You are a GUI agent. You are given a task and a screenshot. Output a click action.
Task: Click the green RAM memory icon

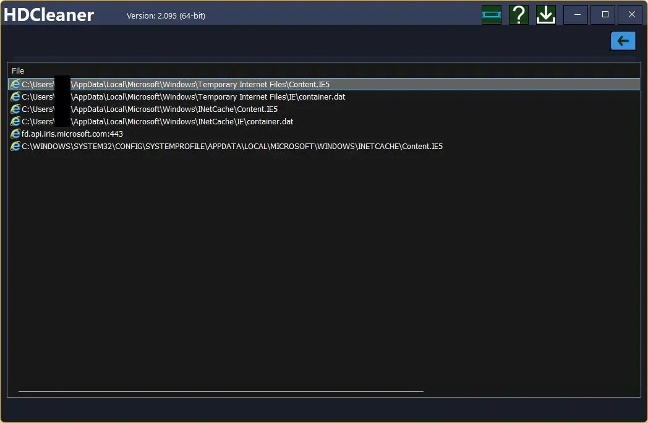pyautogui.click(x=492, y=15)
